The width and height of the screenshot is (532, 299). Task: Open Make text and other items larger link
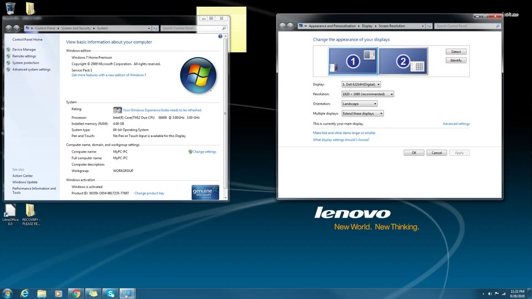tap(344, 133)
